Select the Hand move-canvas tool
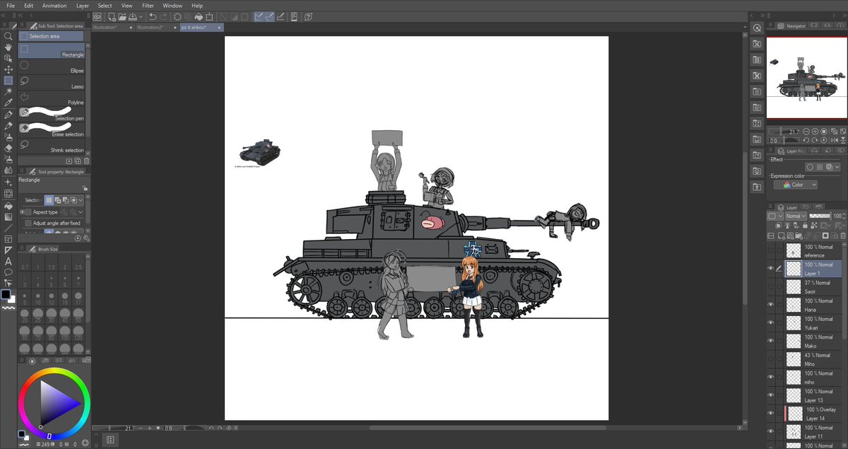The image size is (848, 449). (x=8, y=47)
